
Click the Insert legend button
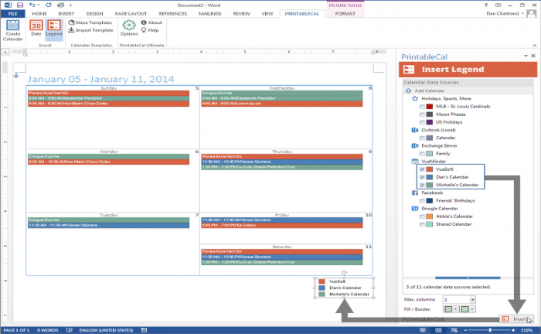pyautogui.click(x=516, y=319)
